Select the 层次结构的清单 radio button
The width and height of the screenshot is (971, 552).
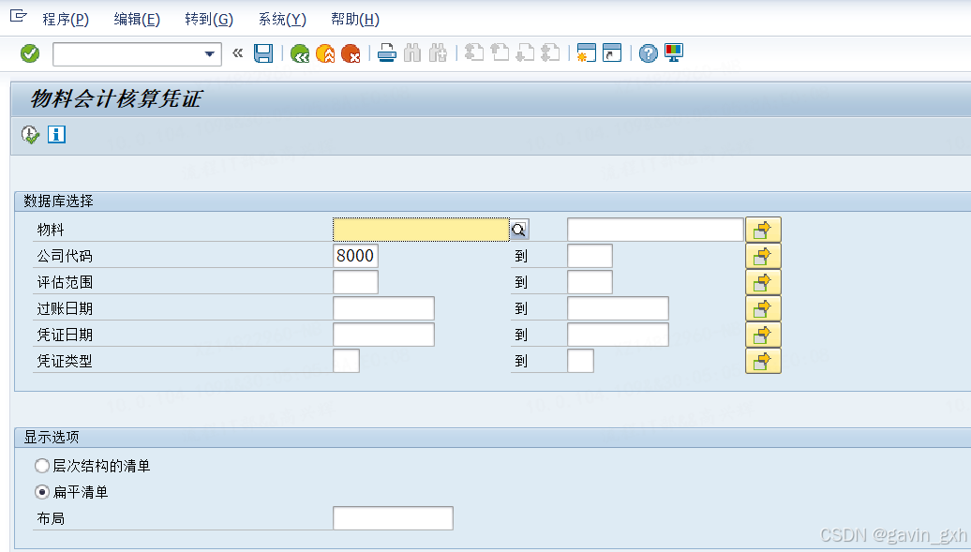click(x=42, y=465)
